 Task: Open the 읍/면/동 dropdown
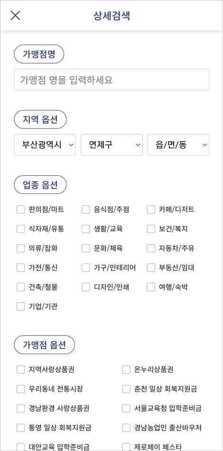tap(178, 145)
